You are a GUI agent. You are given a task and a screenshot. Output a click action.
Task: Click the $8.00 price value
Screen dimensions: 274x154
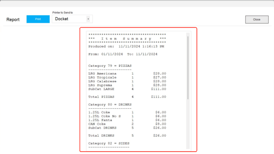click(x=161, y=124)
